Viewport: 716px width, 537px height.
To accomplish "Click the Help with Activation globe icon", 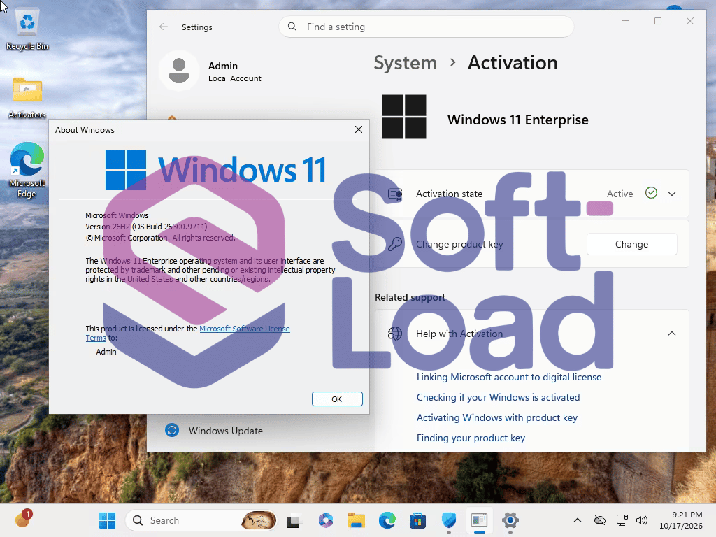I will point(395,334).
